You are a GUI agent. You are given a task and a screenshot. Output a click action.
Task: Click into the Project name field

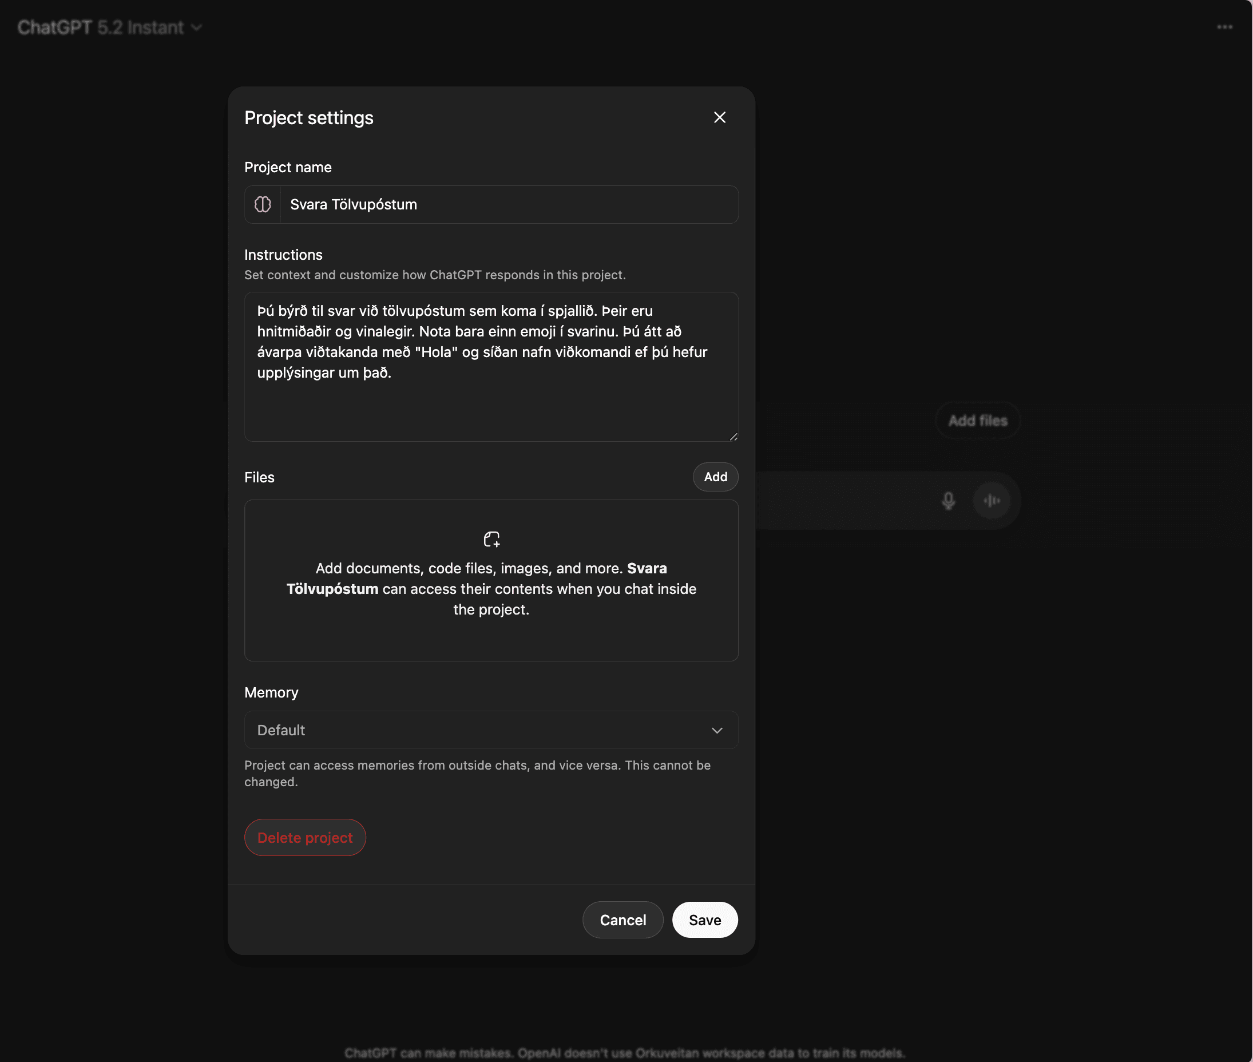509,205
